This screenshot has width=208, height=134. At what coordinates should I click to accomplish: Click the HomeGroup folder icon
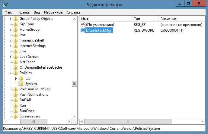pos(16,30)
